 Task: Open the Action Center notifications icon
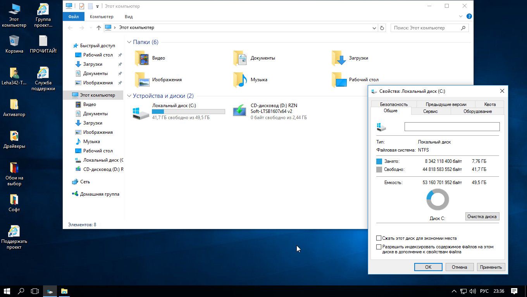point(514,291)
